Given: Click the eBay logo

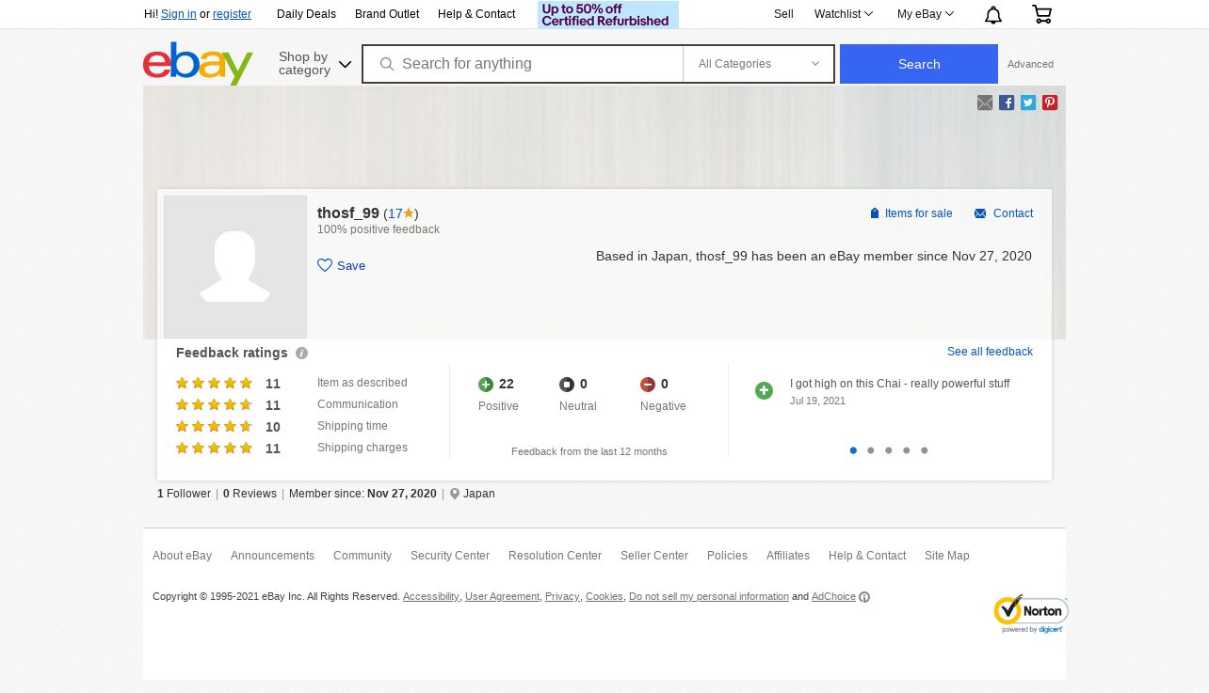Looking at the screenshot, I should click(x=198, y=63).
